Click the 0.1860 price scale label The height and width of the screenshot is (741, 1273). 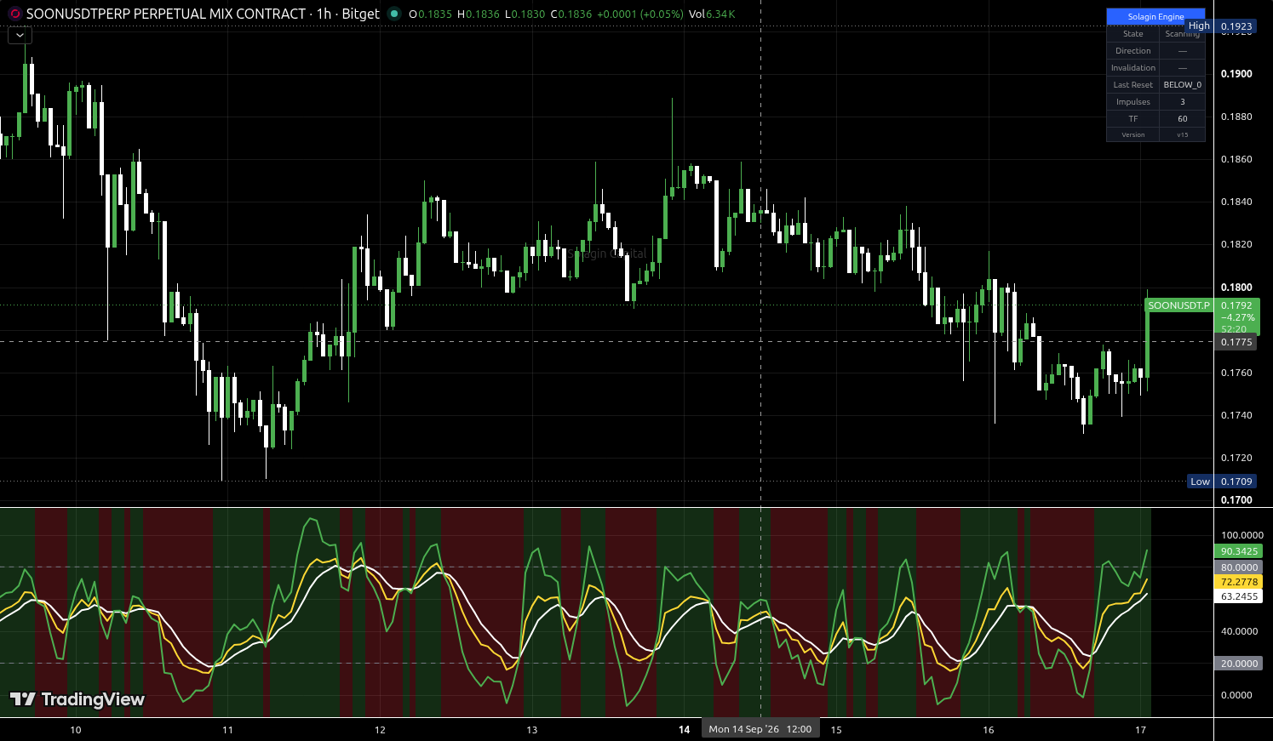point(1236,159)
